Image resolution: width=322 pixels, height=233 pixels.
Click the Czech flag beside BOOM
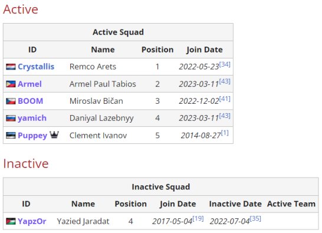(11, 101)
